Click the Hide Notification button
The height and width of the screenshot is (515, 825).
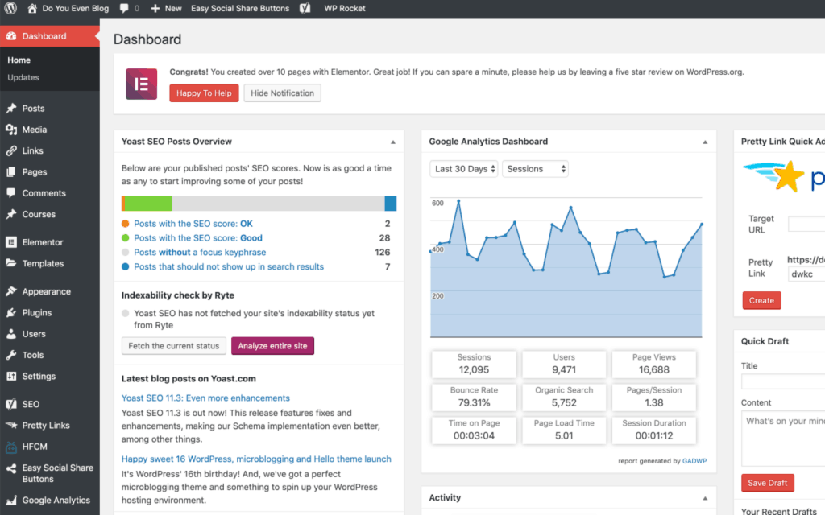pyautogui.click(x=282, y=93)
